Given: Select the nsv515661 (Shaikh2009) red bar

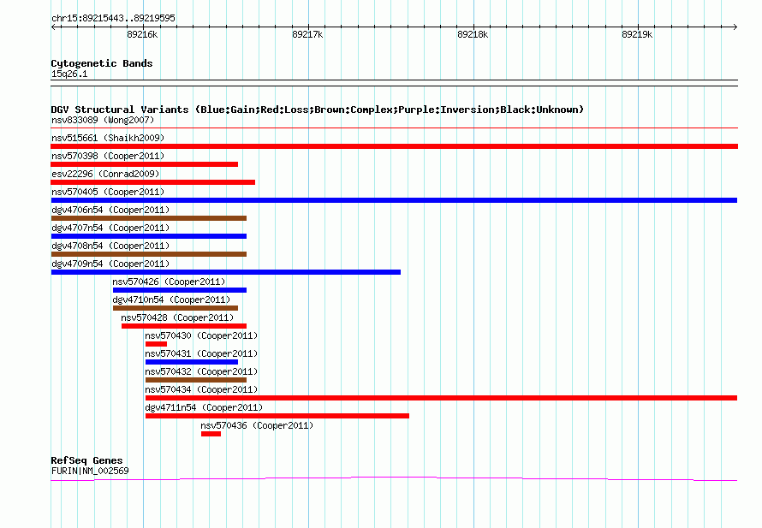Looking at the screenshot, I should point(394,146).
